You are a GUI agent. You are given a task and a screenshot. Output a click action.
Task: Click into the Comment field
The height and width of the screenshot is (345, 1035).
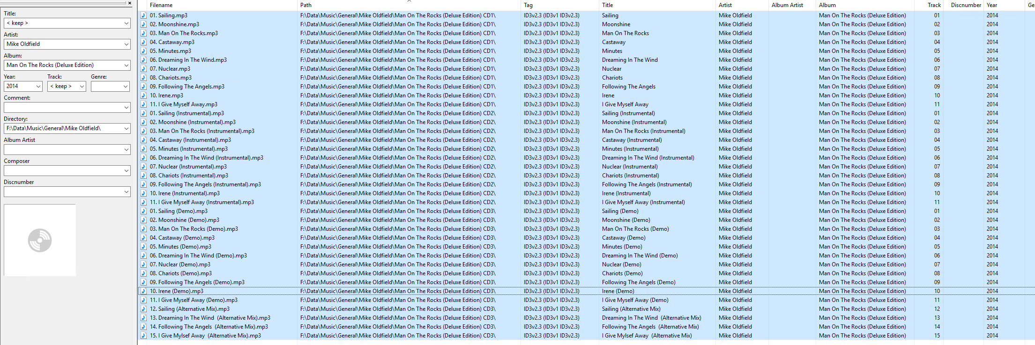(67, 107)
